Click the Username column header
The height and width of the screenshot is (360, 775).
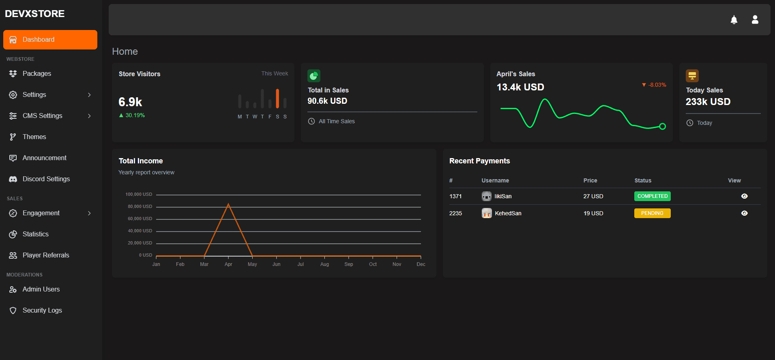pyautogui.click(x=495, y=180)
